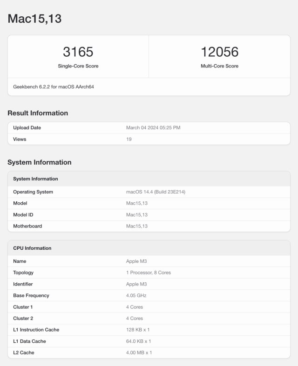Click the Mac15,13 page title

[x=34, y=19]
